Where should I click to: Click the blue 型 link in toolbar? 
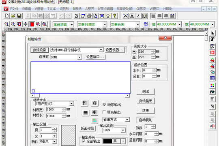coord(146,24)
